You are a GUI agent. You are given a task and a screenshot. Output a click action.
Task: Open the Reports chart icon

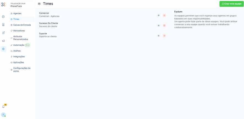click(x=3, y=33)
